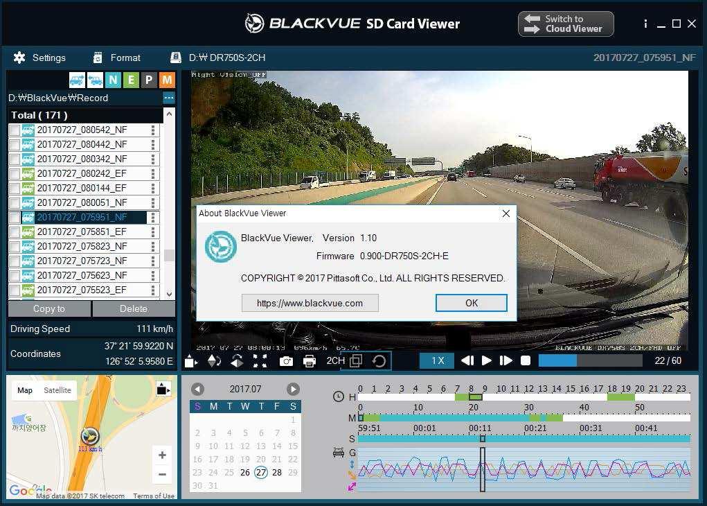Open https://www.blackvue.com link button
The image size is (707, 506).
click(310, 304)
